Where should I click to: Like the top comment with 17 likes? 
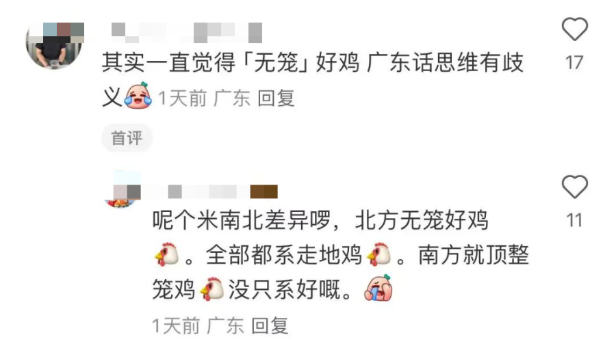(574, 29)
